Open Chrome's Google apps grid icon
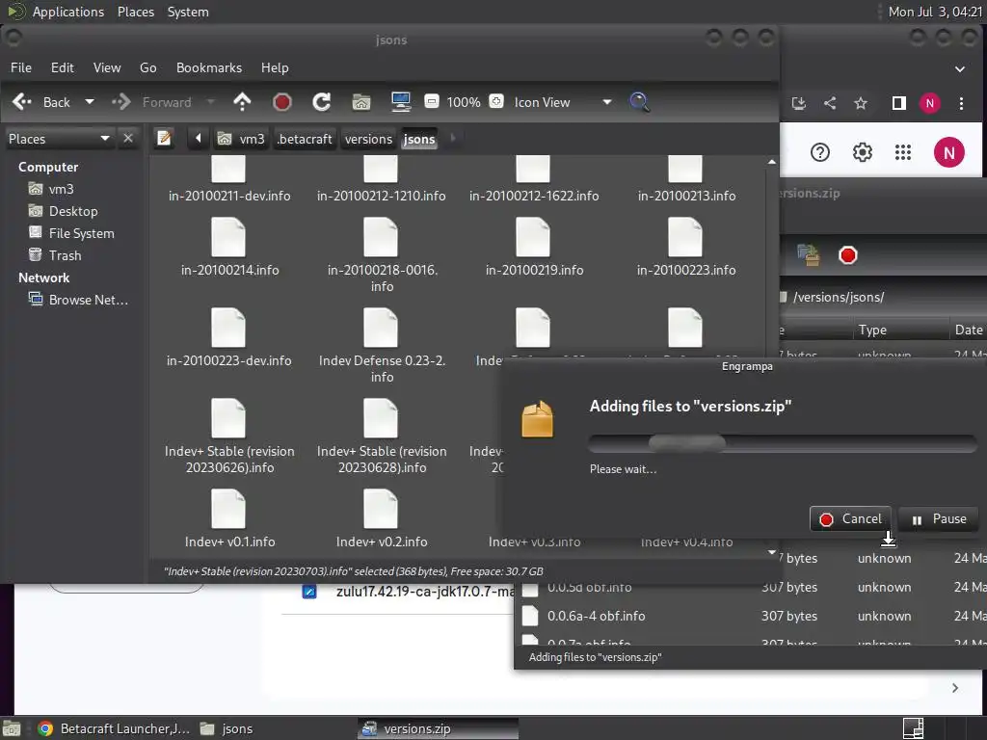 coord(903,152)
